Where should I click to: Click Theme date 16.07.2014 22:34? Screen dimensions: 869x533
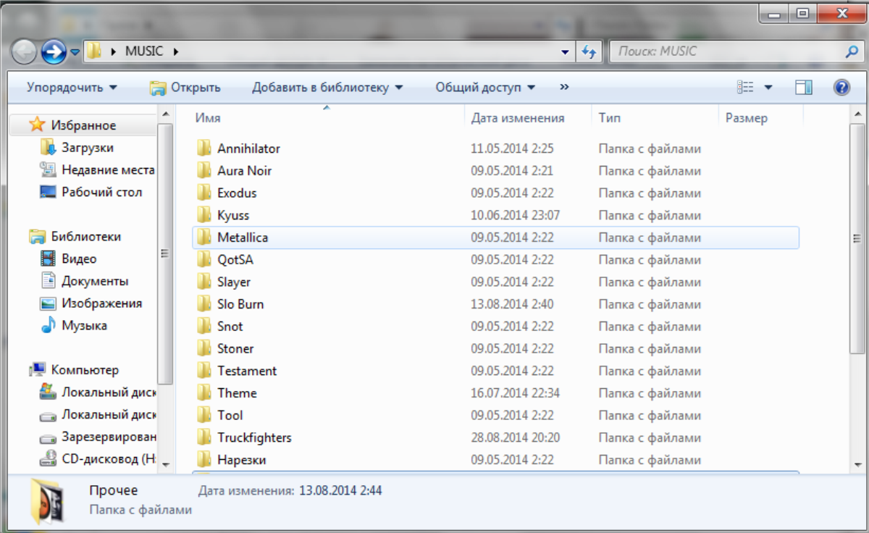tap(515, 393)
